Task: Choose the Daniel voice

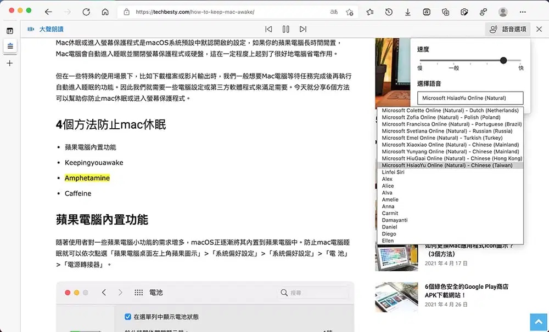Action: click(x=450, y=227)
